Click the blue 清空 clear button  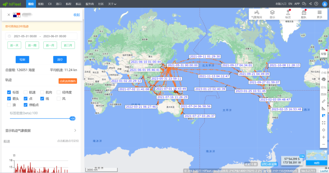pos(60,60)
